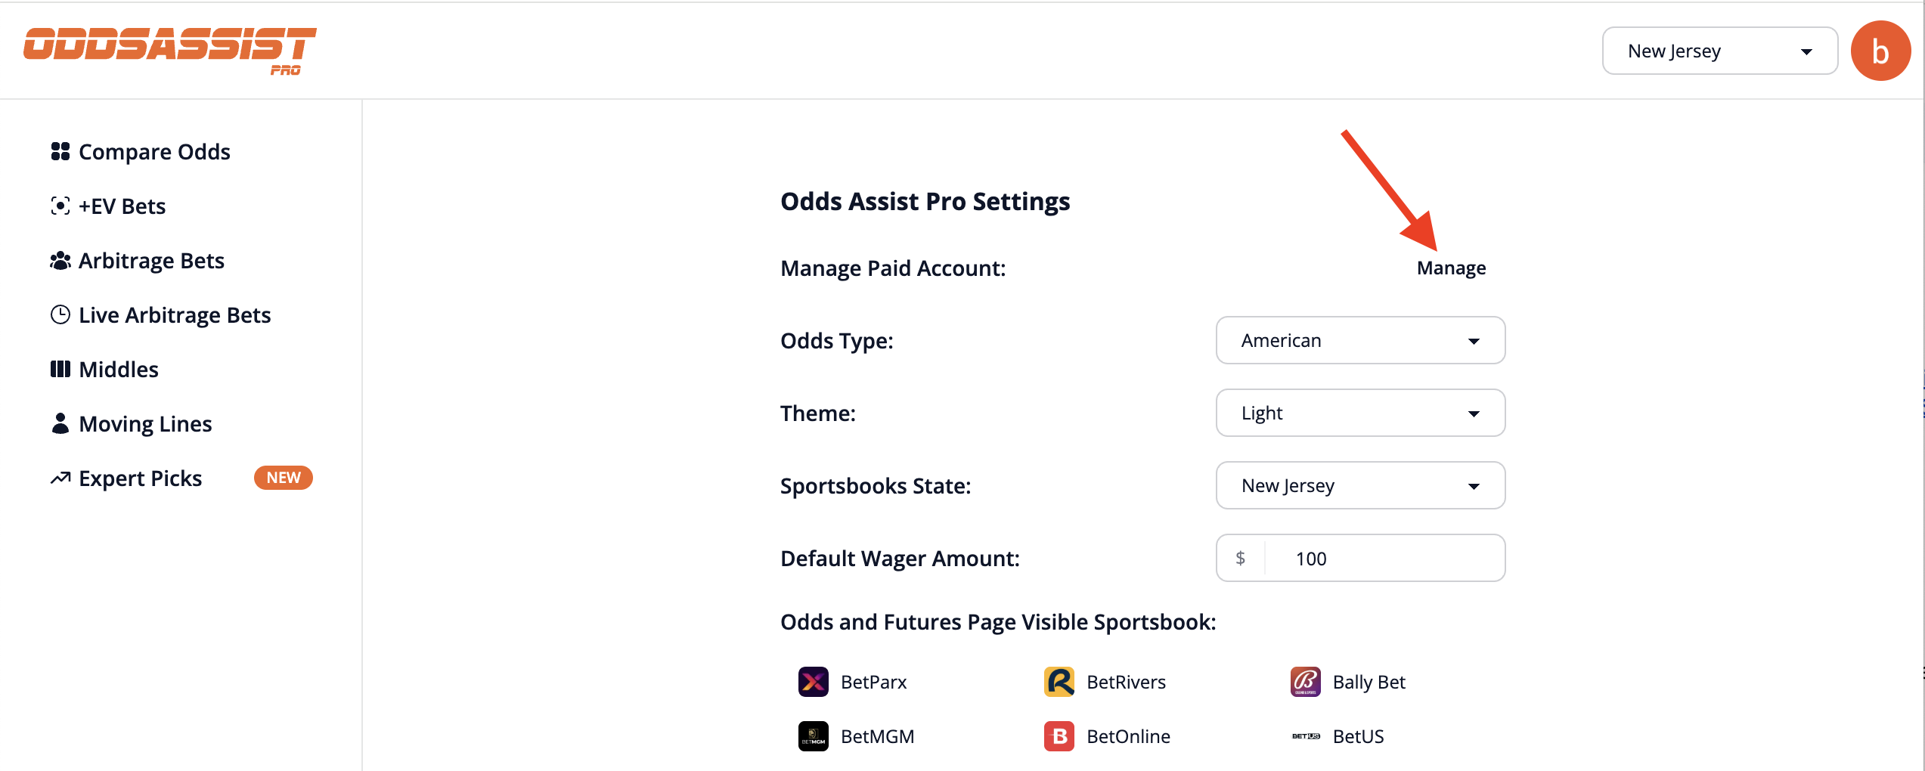
Task: Open the New Jersey state selector at top
Action: [1719, 51]
